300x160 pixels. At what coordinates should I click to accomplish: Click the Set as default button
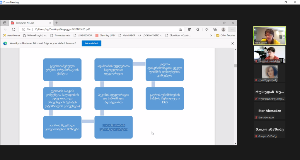tap(91, 43)
